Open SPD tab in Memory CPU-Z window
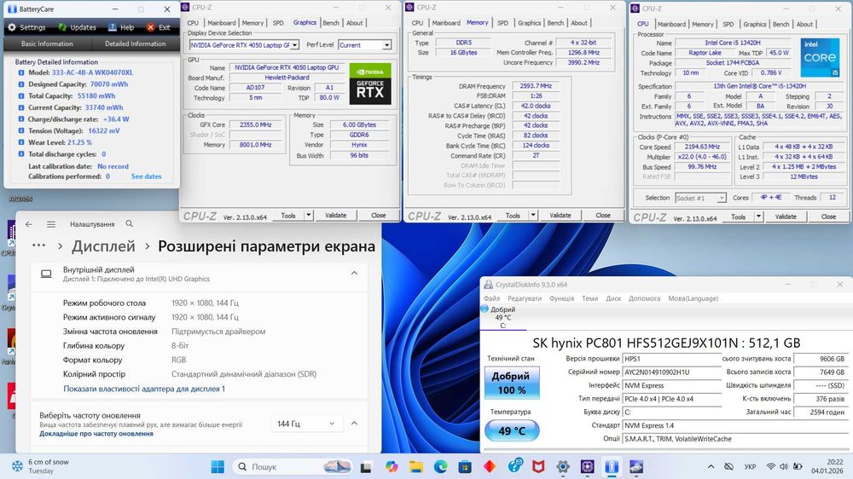 point(502,23)
